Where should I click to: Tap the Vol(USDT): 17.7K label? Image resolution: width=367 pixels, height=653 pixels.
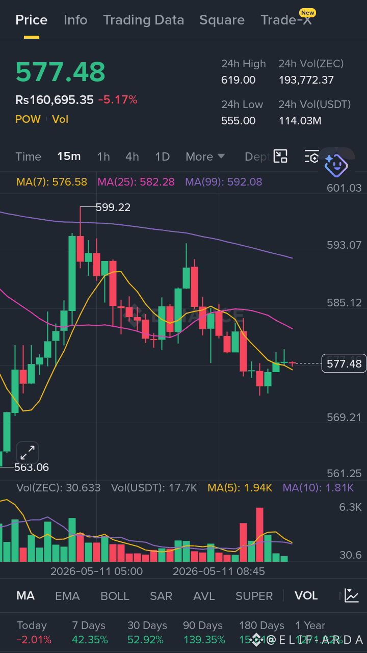(154, 488)
